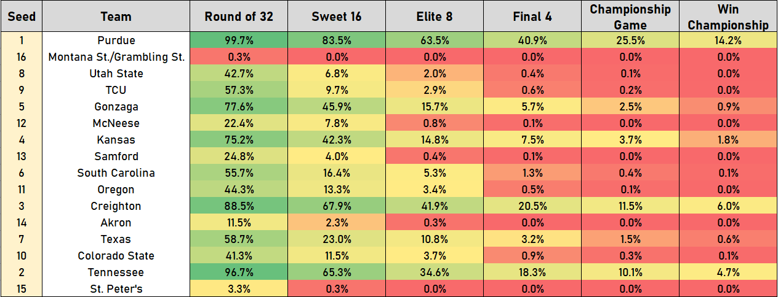Select Purdue's 40.9% Final 4 cell
The image size is (778, 297).
click(x=531, y=40)
